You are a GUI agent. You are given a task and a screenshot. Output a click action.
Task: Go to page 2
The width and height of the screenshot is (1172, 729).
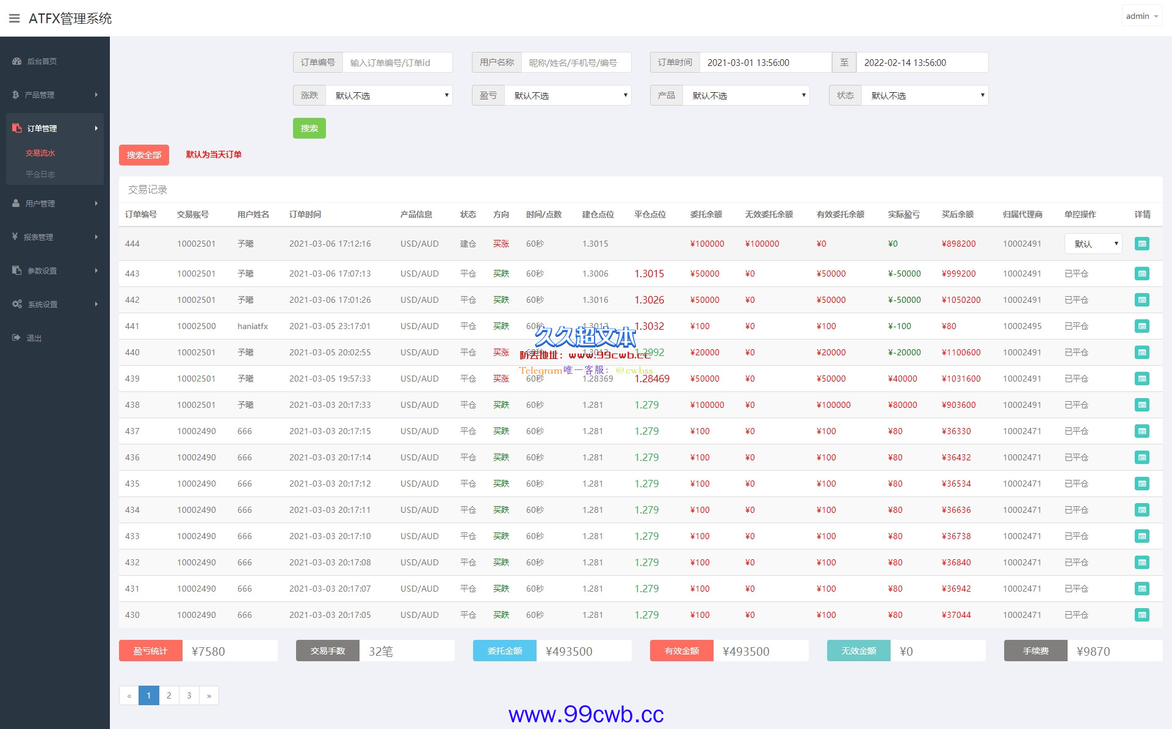coord(169,695)
